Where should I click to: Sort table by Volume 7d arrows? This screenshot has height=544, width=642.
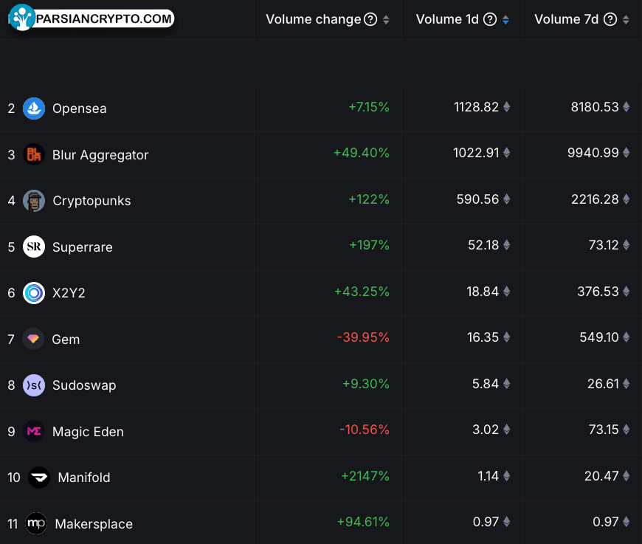pos(626,20)
